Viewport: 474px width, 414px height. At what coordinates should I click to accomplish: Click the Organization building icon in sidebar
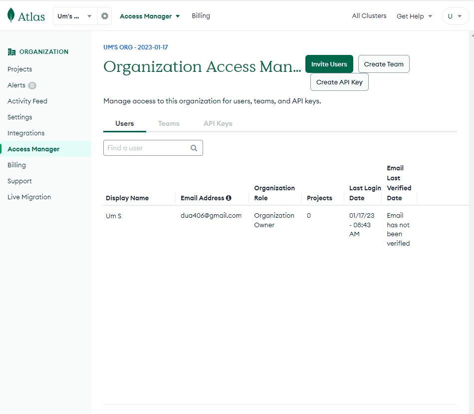point(11,52)
